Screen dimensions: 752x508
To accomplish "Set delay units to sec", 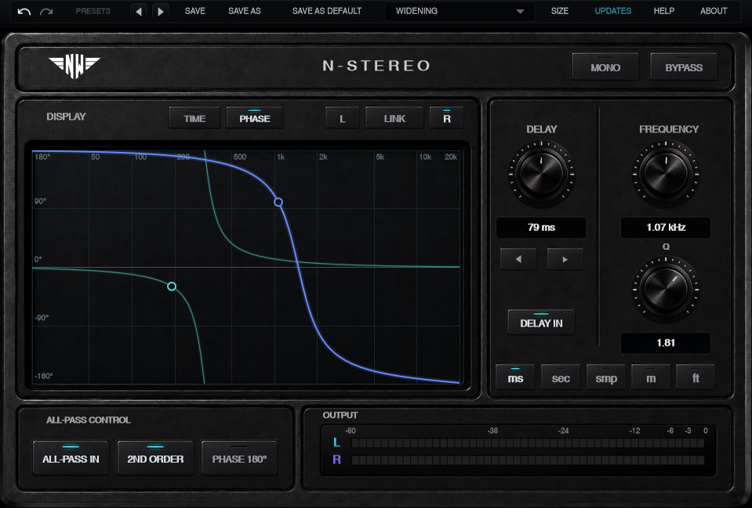I will point(561,378).
